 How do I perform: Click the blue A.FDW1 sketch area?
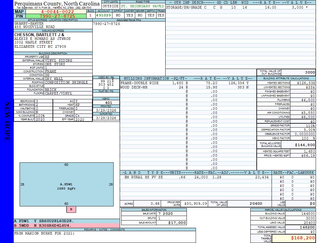click(x=66, y=184)
